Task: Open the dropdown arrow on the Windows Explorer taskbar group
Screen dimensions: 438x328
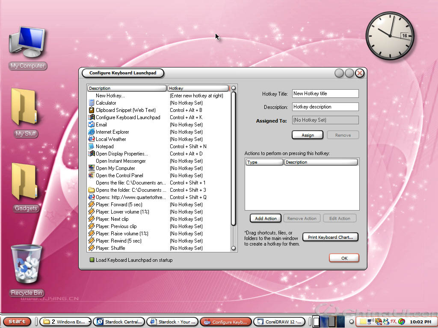Action: click(89, 322)
